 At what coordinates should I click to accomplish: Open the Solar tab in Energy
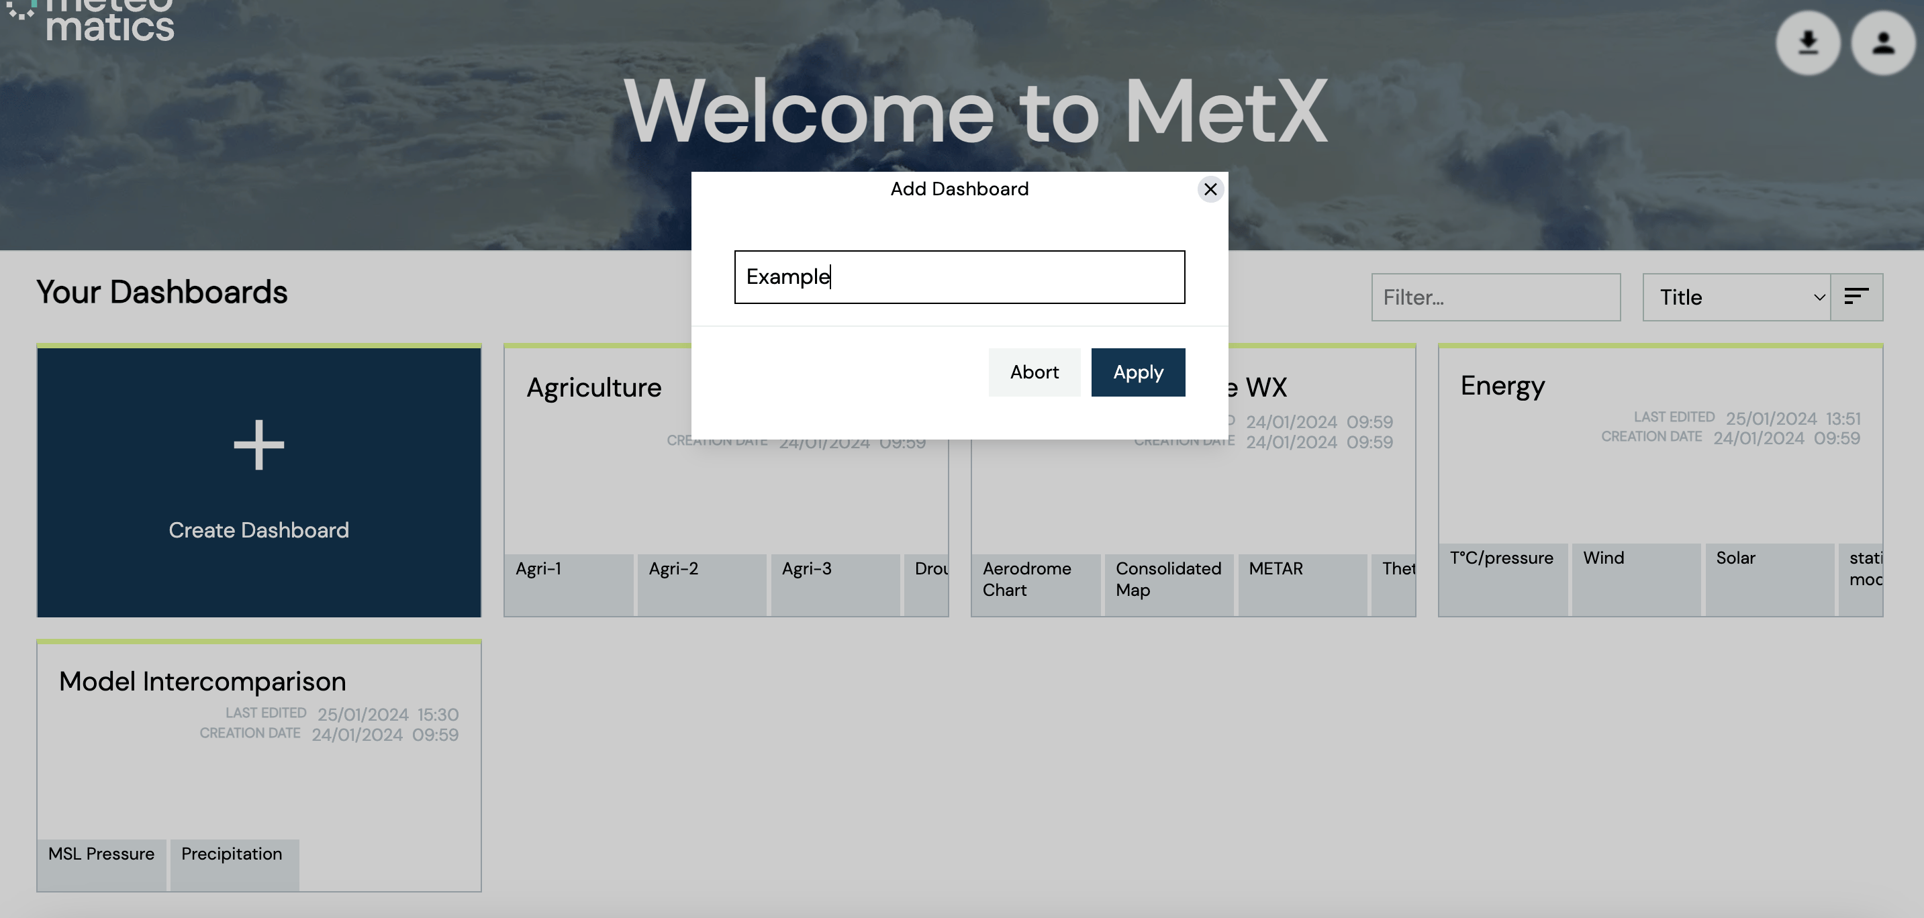pyautogui.click(x=1770, y=580)
